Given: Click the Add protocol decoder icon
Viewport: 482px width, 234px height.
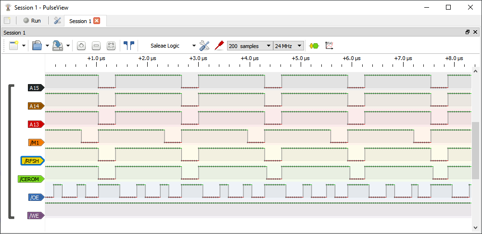Looking at the screenshot, I should [x=314, y=46].
